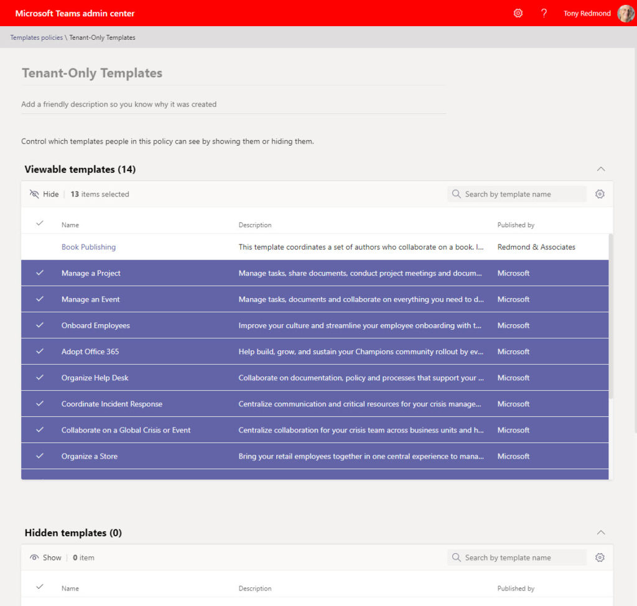Click Microsoft Teams admin center title

click(x=75, y=14)
